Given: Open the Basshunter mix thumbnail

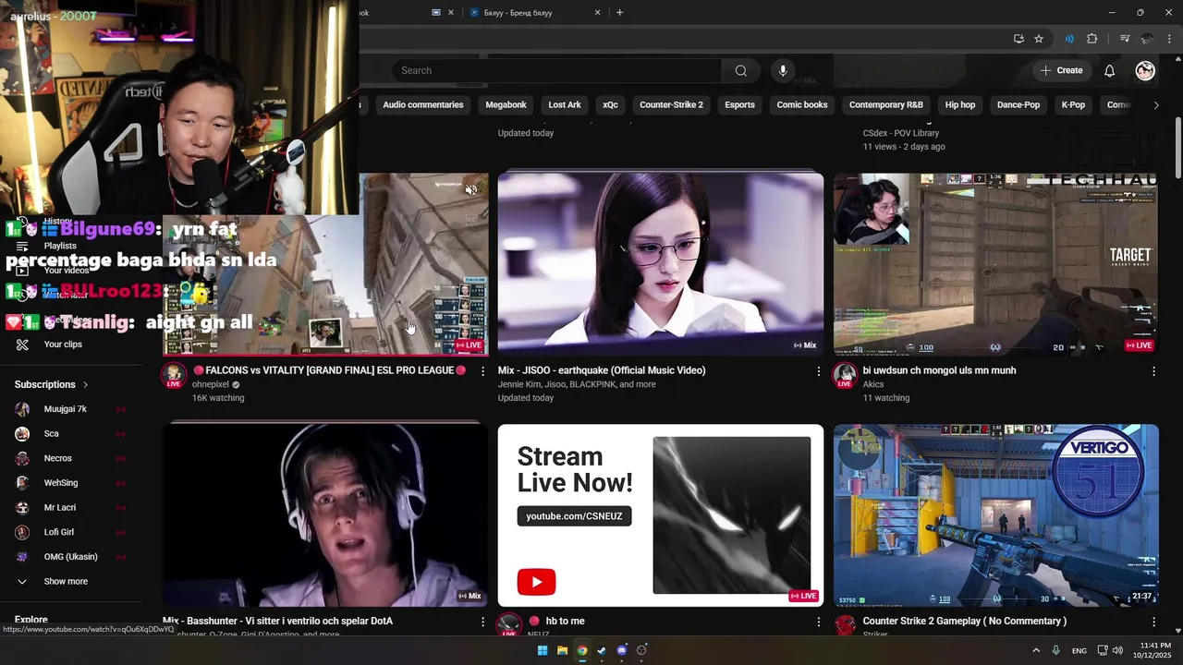Looking at the screenshot, I should pos(325,515).
